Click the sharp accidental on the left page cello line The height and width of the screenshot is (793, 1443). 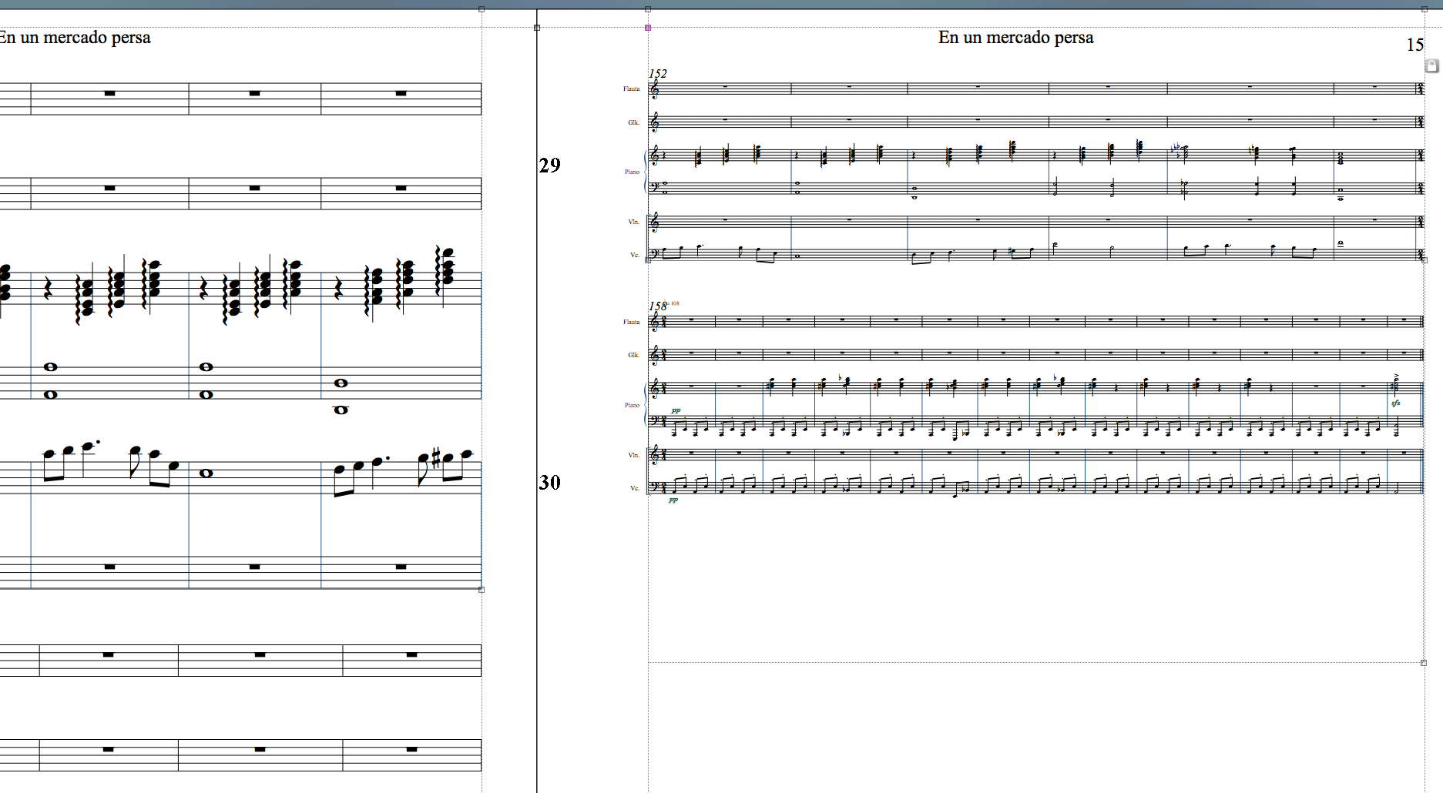435,459
